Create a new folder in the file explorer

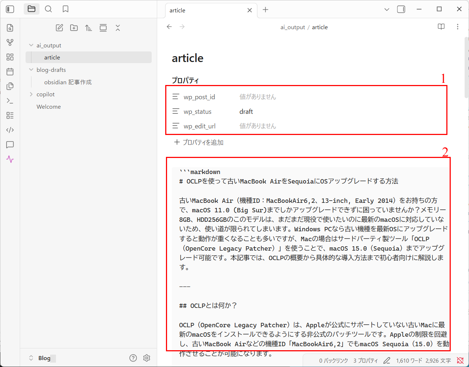(74, 27)
